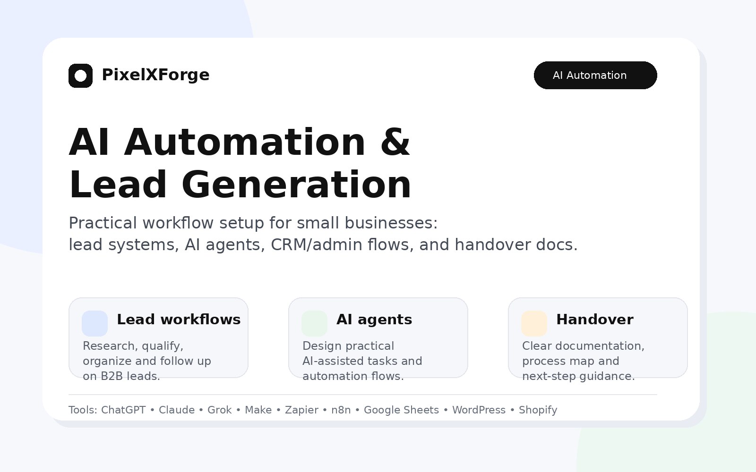The image size is (756, 472).
Task: Click the "Research, qualify, organize and follow up" description
Action: [147, 361]
